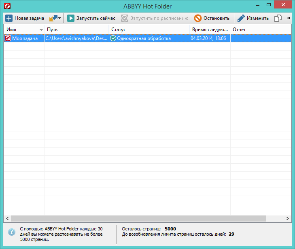Click the horizontal scrollbar left arrow
The width and height of the screenshot is (295, 249).
coord(7,218)
